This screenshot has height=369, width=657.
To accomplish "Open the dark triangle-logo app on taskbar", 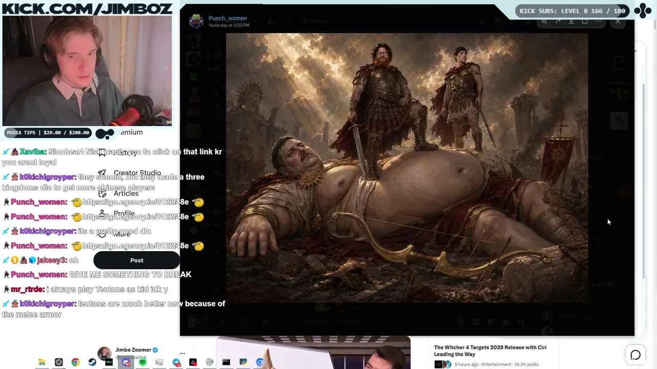I will (193, 362).
